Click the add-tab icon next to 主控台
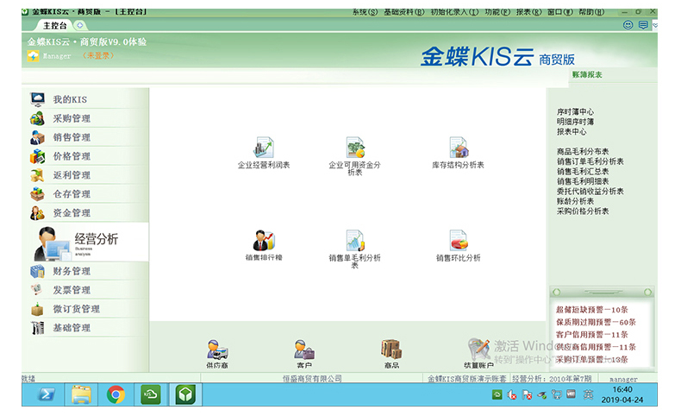 (80, 25)
